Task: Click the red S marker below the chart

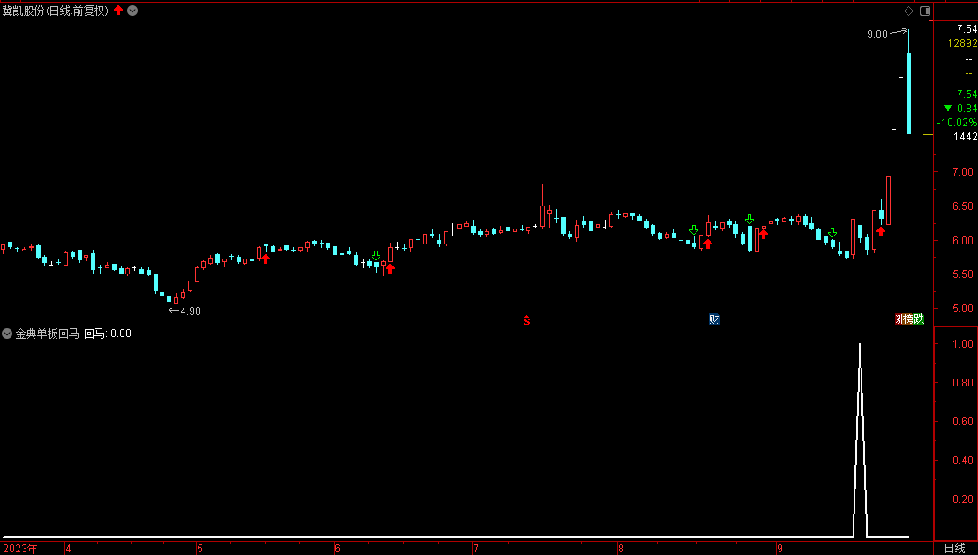Action: (x=527, y=320)
